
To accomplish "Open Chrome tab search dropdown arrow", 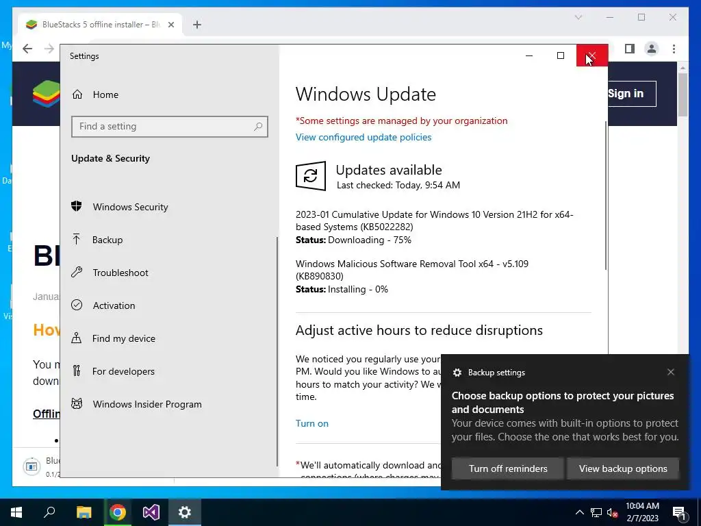I will pyautogui.click(x=578, y=17).
